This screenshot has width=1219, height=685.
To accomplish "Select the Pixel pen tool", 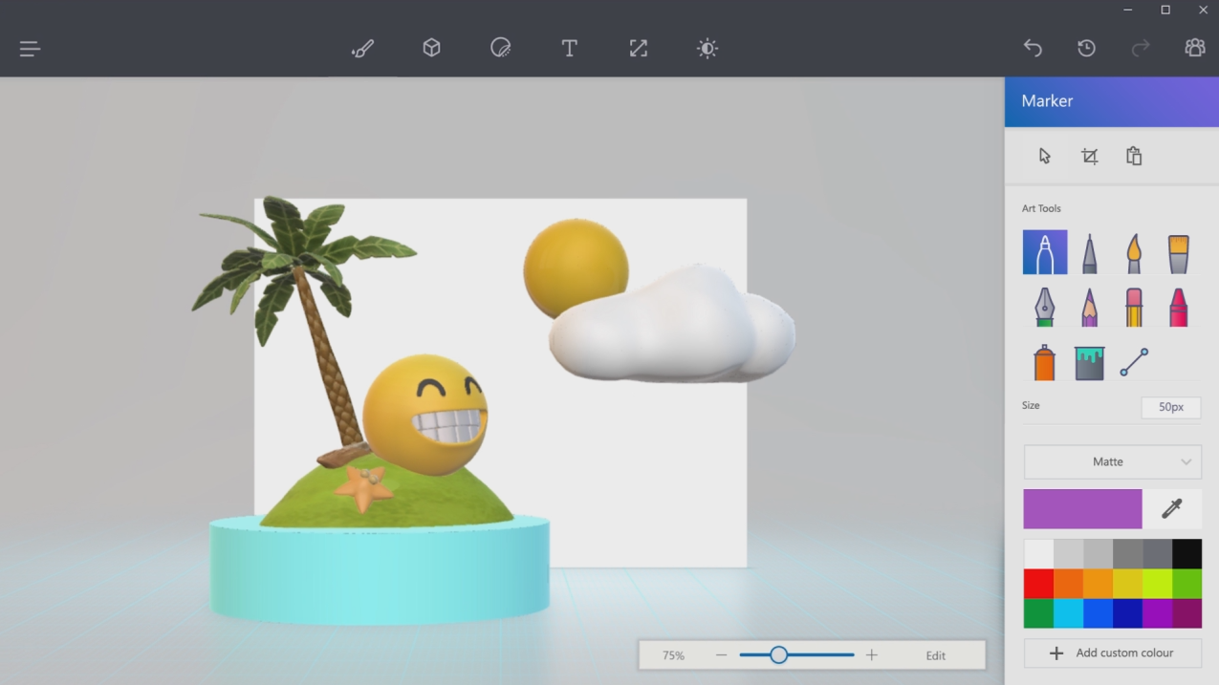I will point(1044,308).
